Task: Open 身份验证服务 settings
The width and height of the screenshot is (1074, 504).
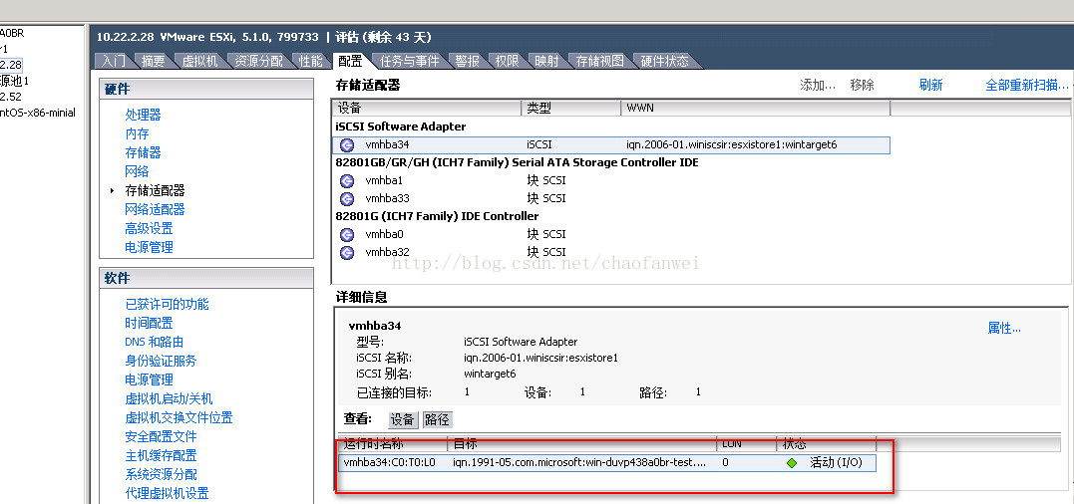Action: click(161, 362)
